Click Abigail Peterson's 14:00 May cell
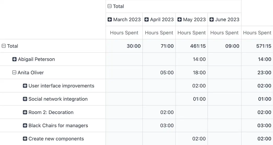 (x=199, y=59)
